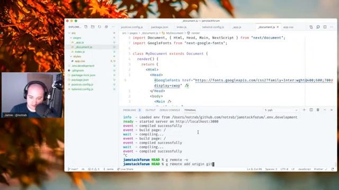Switch to the _app.js editor tab
This screenshot has width=339, height=190.
click(x=237, y=27)
